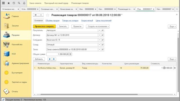Click the Провести button

tap(77, 26)
